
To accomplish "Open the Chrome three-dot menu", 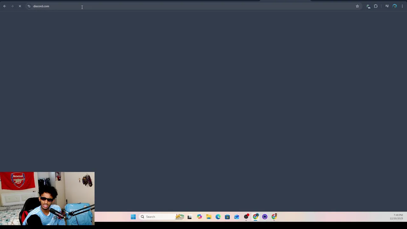I will point(402,6).
